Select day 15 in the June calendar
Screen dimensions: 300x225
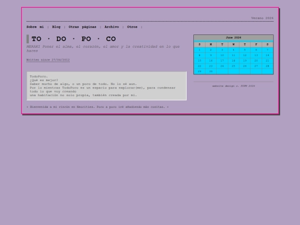199,61
